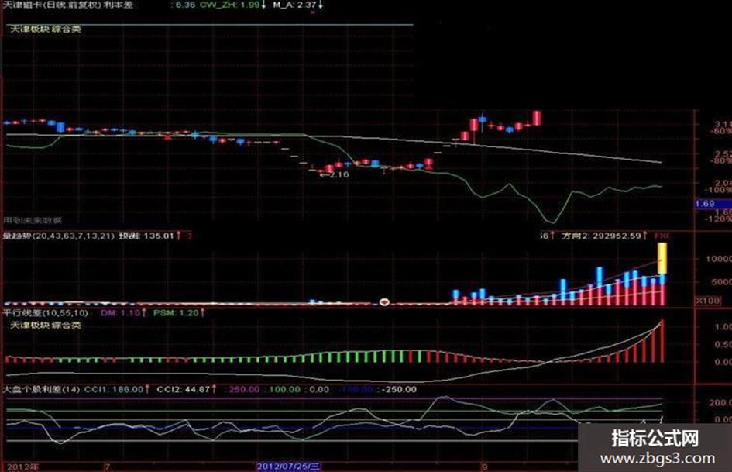
Task: Click 天津板块 综合类 label in 平行线差 panel
Action: (x=46, y=325)
